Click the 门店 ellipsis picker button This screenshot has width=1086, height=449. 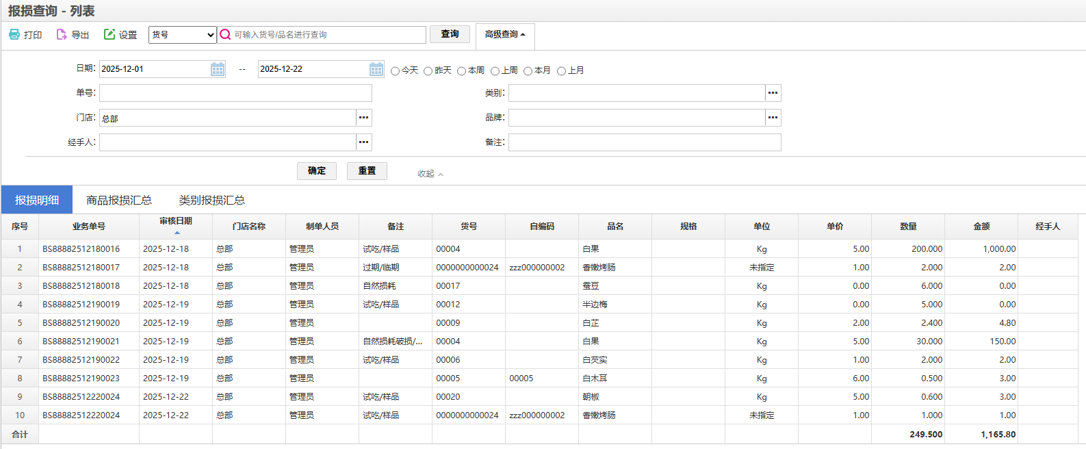364,118
